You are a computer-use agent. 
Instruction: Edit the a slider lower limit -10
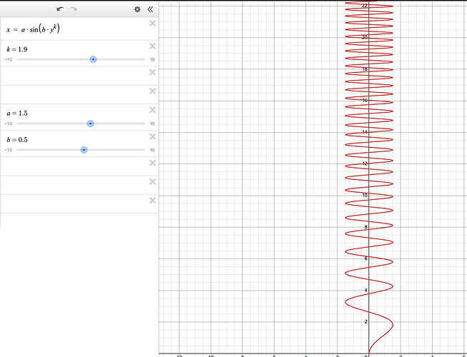point(9,124)
